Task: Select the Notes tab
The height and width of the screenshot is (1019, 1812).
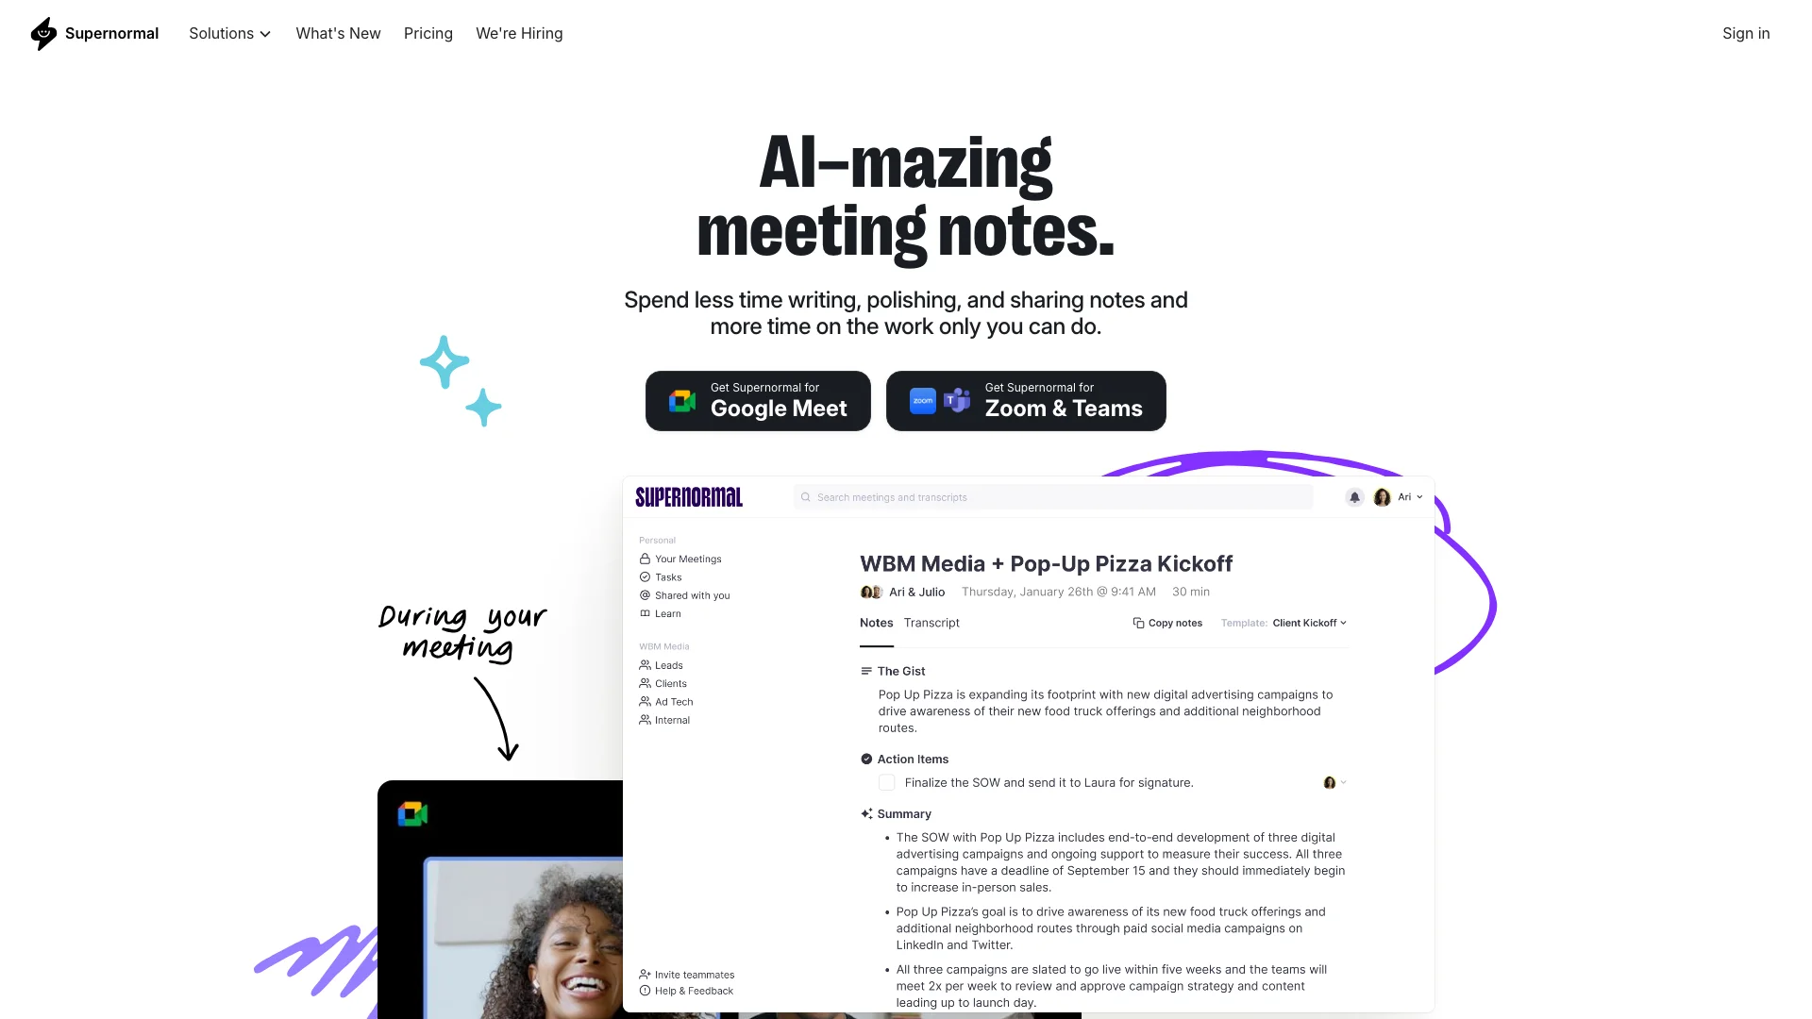Action: pos(876,622)
